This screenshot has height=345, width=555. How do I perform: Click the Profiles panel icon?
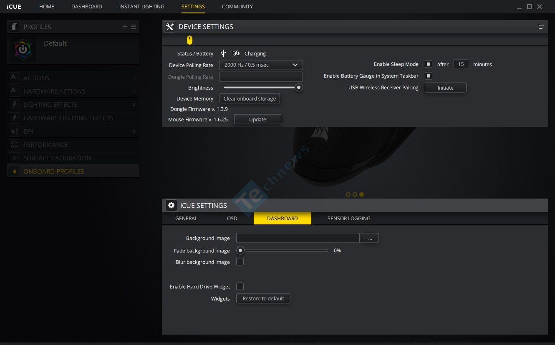[x=15, y=27]
